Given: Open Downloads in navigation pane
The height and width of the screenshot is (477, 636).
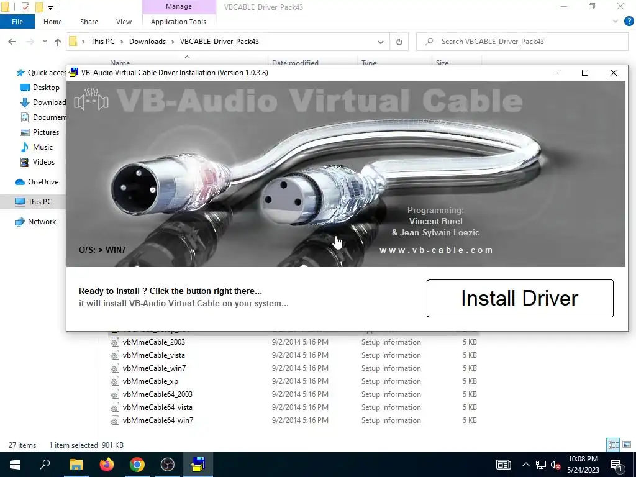Looking at the screenshot, I should click(43, 102).
